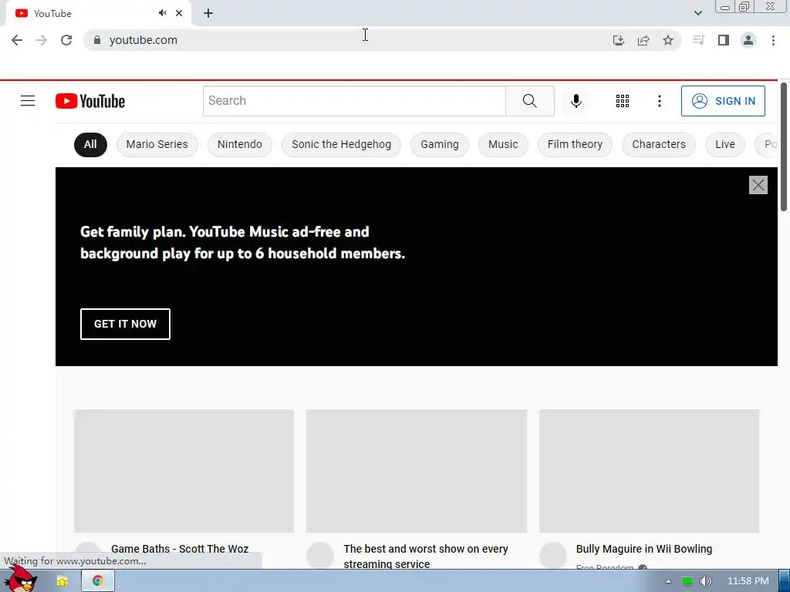Screen dimensions: 790x592
Task: Click the GET IT NOW button
Action: click(125, 325)
